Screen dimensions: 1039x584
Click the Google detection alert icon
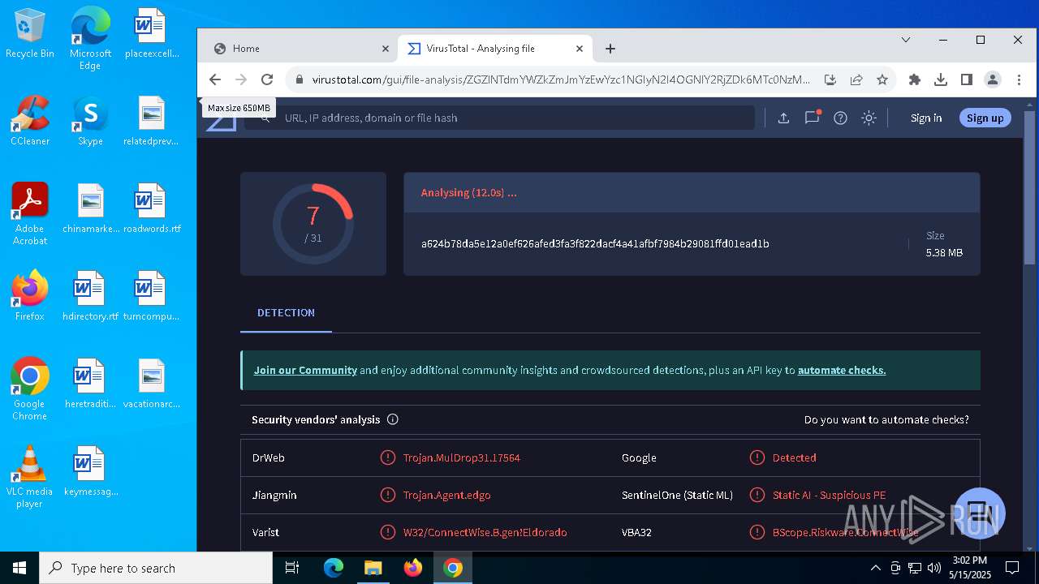[x=757, y=457]
